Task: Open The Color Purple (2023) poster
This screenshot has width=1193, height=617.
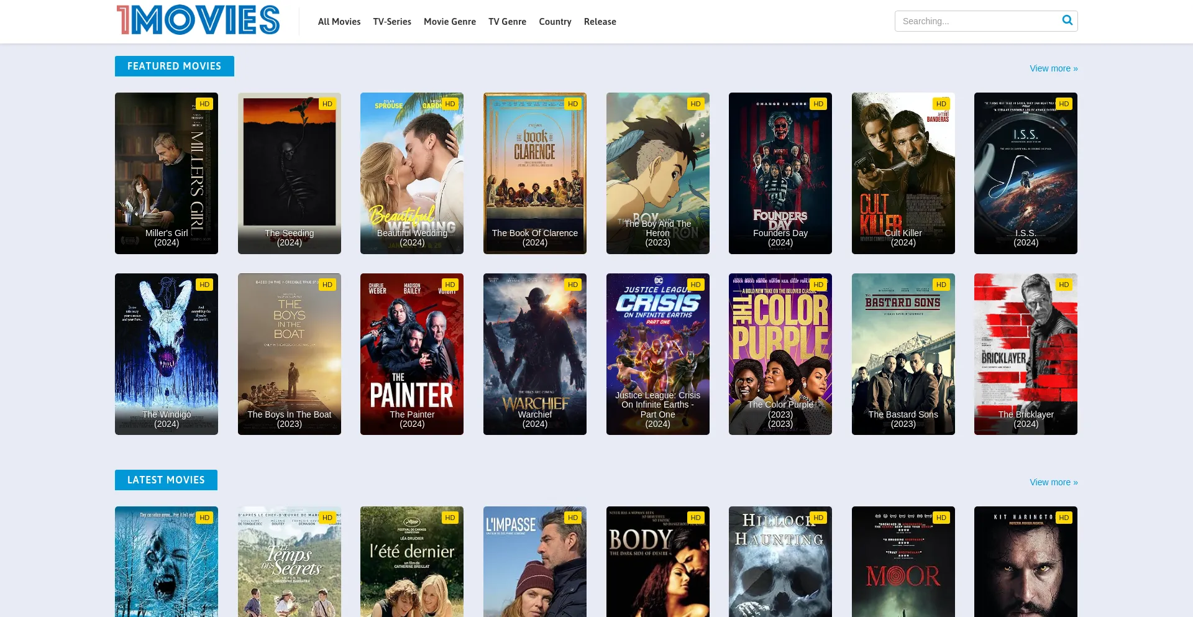Action: tap(780, 354)
